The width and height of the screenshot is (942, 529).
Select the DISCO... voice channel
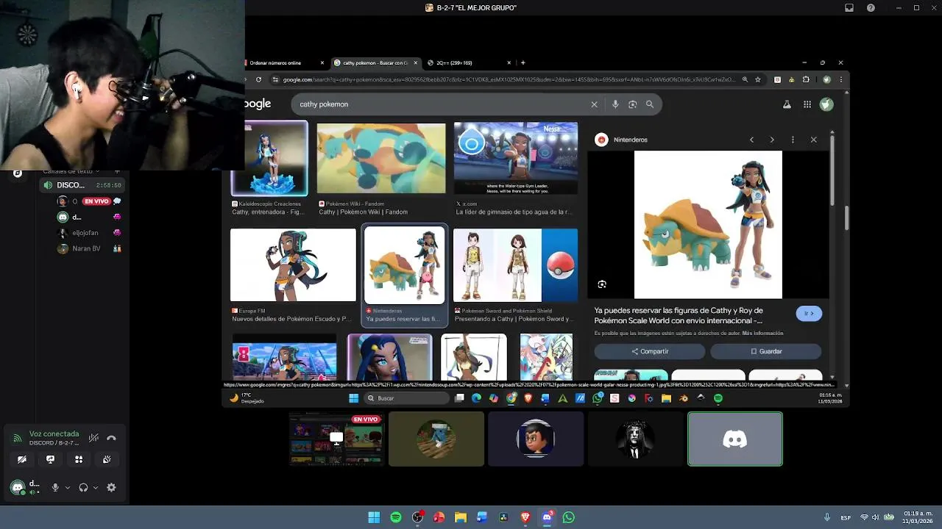tap(81, 185)
